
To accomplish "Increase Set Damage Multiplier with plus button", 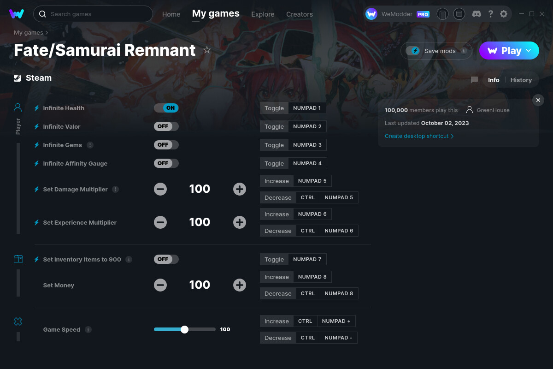I will point(240,189).
